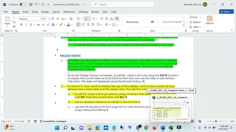The height and width of the screenshot is (132, 236).
Task: Switch to Excel on the taskbar
Action: [x=171, y=128]
